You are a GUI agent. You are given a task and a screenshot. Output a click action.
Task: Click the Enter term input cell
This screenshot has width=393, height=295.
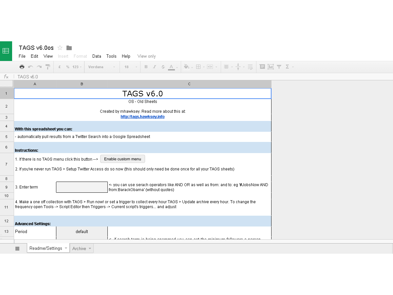coord(82,187)
